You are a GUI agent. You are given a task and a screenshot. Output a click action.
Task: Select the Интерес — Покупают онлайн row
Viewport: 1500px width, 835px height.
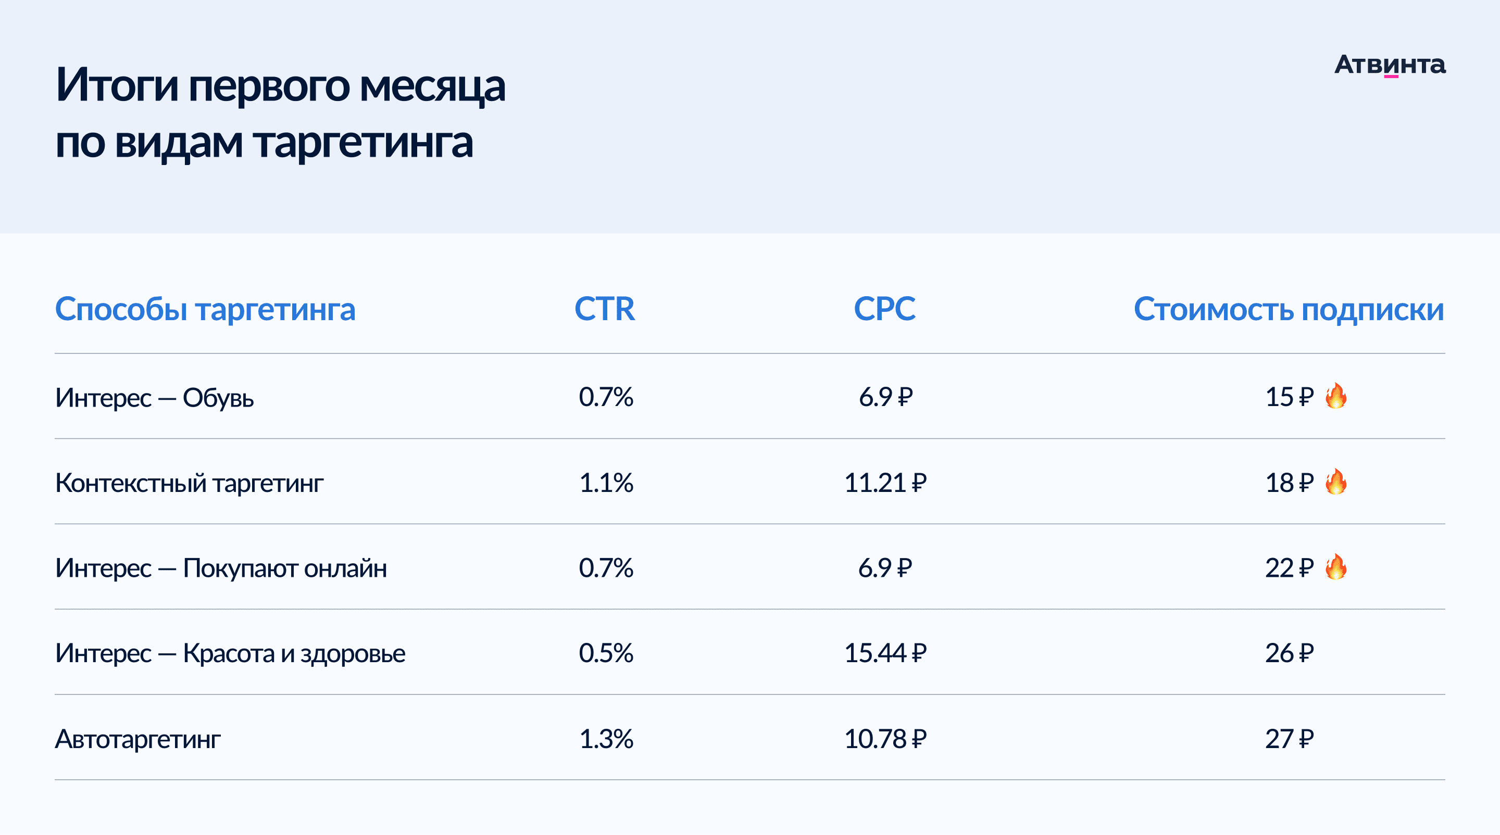pos(750,567)
